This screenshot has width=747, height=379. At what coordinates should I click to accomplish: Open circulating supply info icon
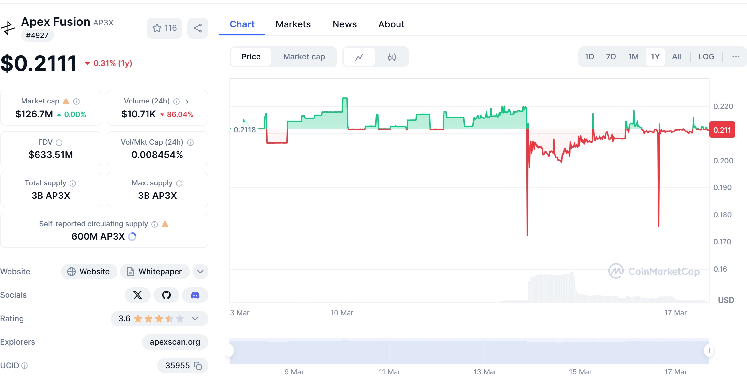[x=155, y=224]
